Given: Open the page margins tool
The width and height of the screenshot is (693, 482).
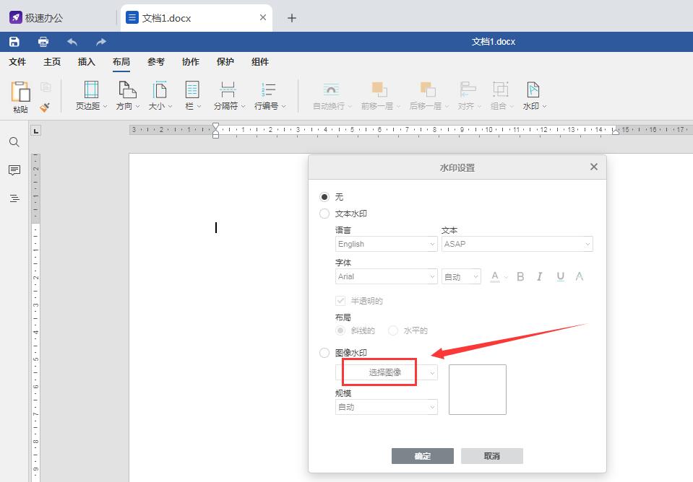Looking at the screenshot, I should click(91, 95).
